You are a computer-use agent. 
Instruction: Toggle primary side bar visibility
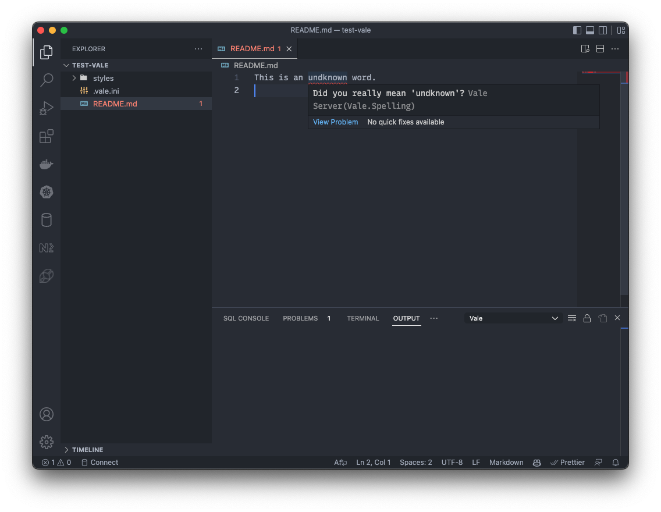577,30
